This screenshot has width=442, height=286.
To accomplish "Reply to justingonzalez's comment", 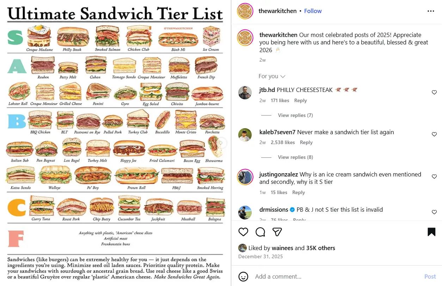I will tap(298, 192).
